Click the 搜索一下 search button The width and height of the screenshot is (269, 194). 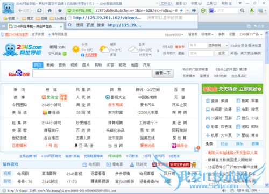click(163, 73)
